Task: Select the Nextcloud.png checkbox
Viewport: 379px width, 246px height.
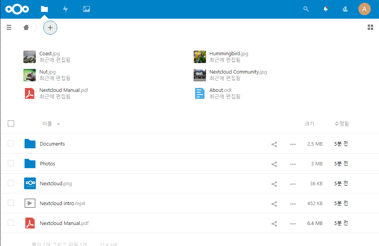Action: (x=11, y=183)
